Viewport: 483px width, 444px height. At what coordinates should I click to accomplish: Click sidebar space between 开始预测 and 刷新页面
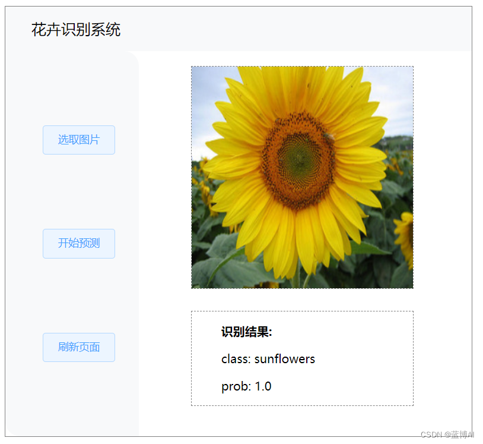click(79, 295)
